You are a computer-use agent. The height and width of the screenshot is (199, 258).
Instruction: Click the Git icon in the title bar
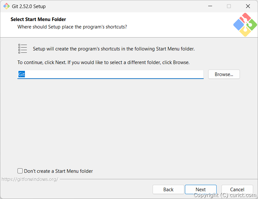(6, 6)
